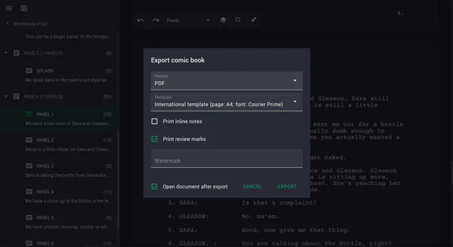Click the PANEL 3 icon
Image resolution: width=453 pixels, height=247 pixels.
tap(29, 166)
